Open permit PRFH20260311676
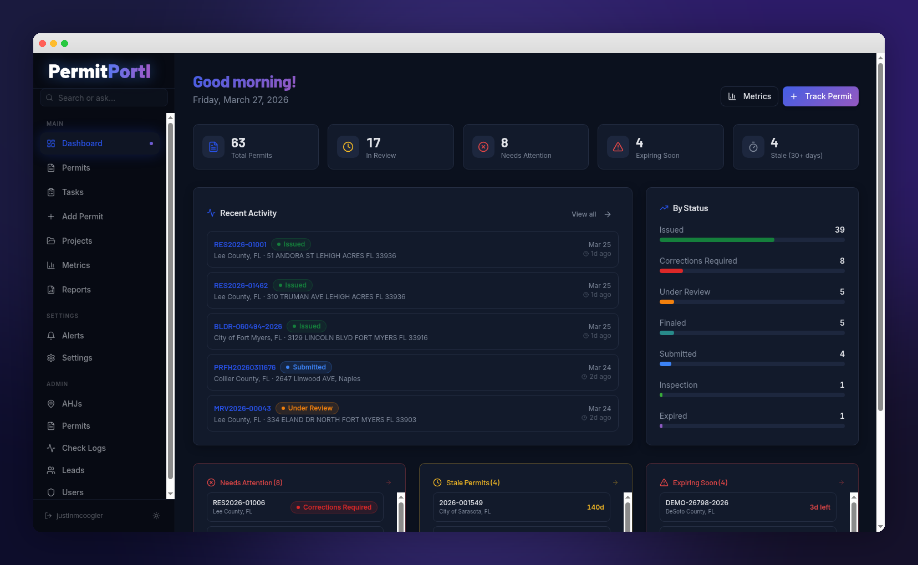This screenshot has width=918, height=565. (412, 372)
